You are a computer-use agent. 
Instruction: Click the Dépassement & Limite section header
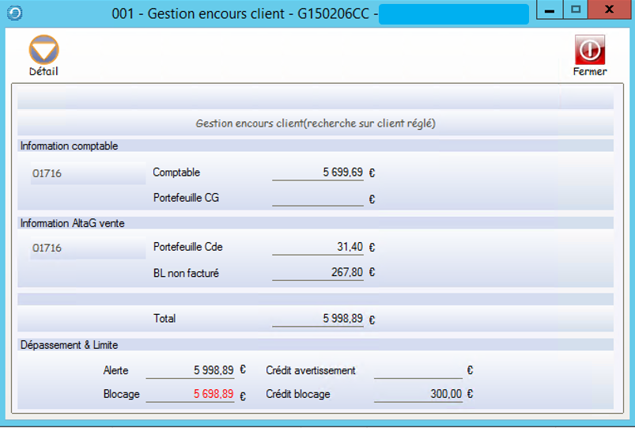(70, 345)
